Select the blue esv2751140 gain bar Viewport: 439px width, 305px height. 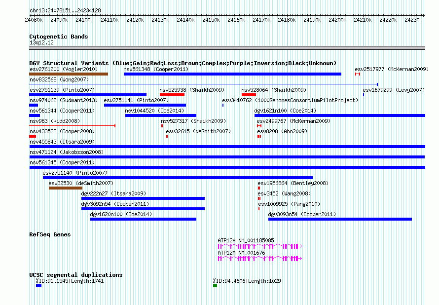coord(178,178)
